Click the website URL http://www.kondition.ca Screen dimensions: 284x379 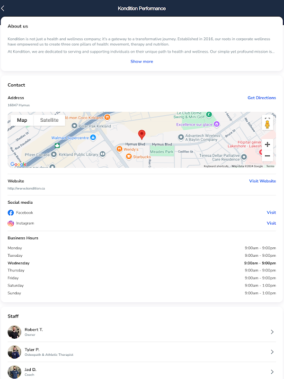click(x=26, y=188)
